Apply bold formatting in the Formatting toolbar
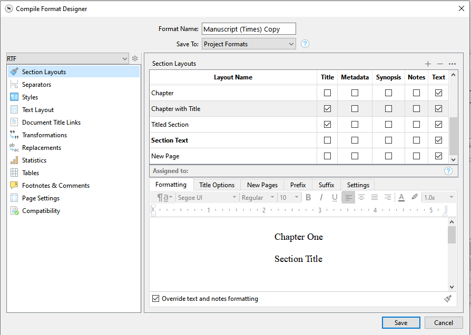 point(308,197)
